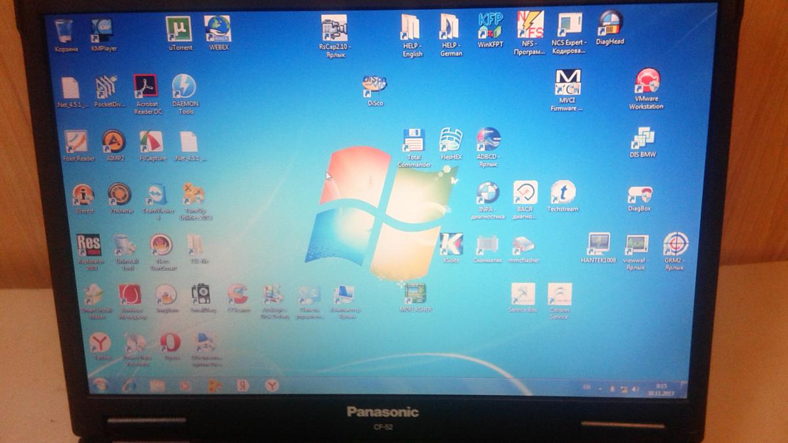Launch AIMP2 player icon

[x=114, y=142]
